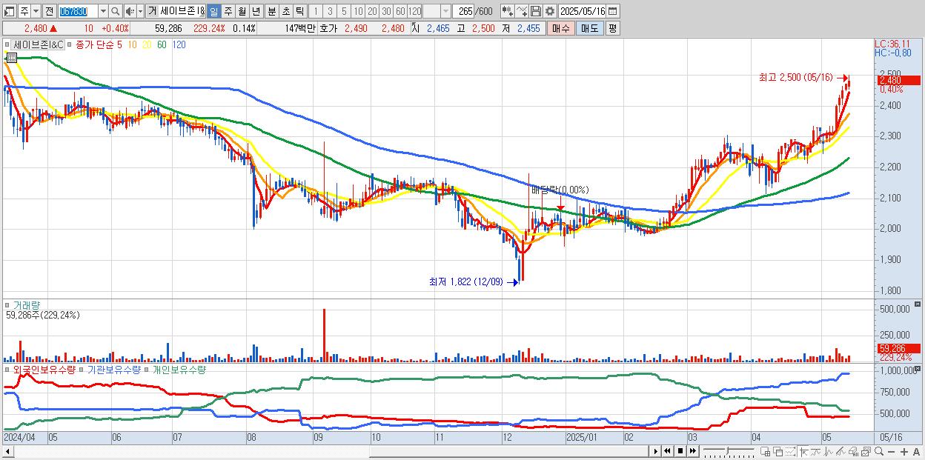Click the 60 moving average legend
This screenshot has width=925, height=460.
point(162,44)
